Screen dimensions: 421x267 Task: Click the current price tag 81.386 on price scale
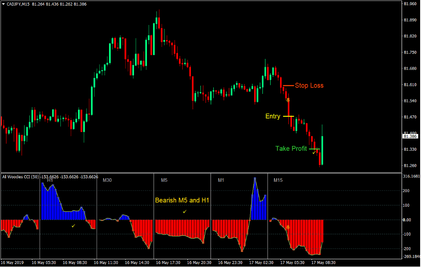409,136
